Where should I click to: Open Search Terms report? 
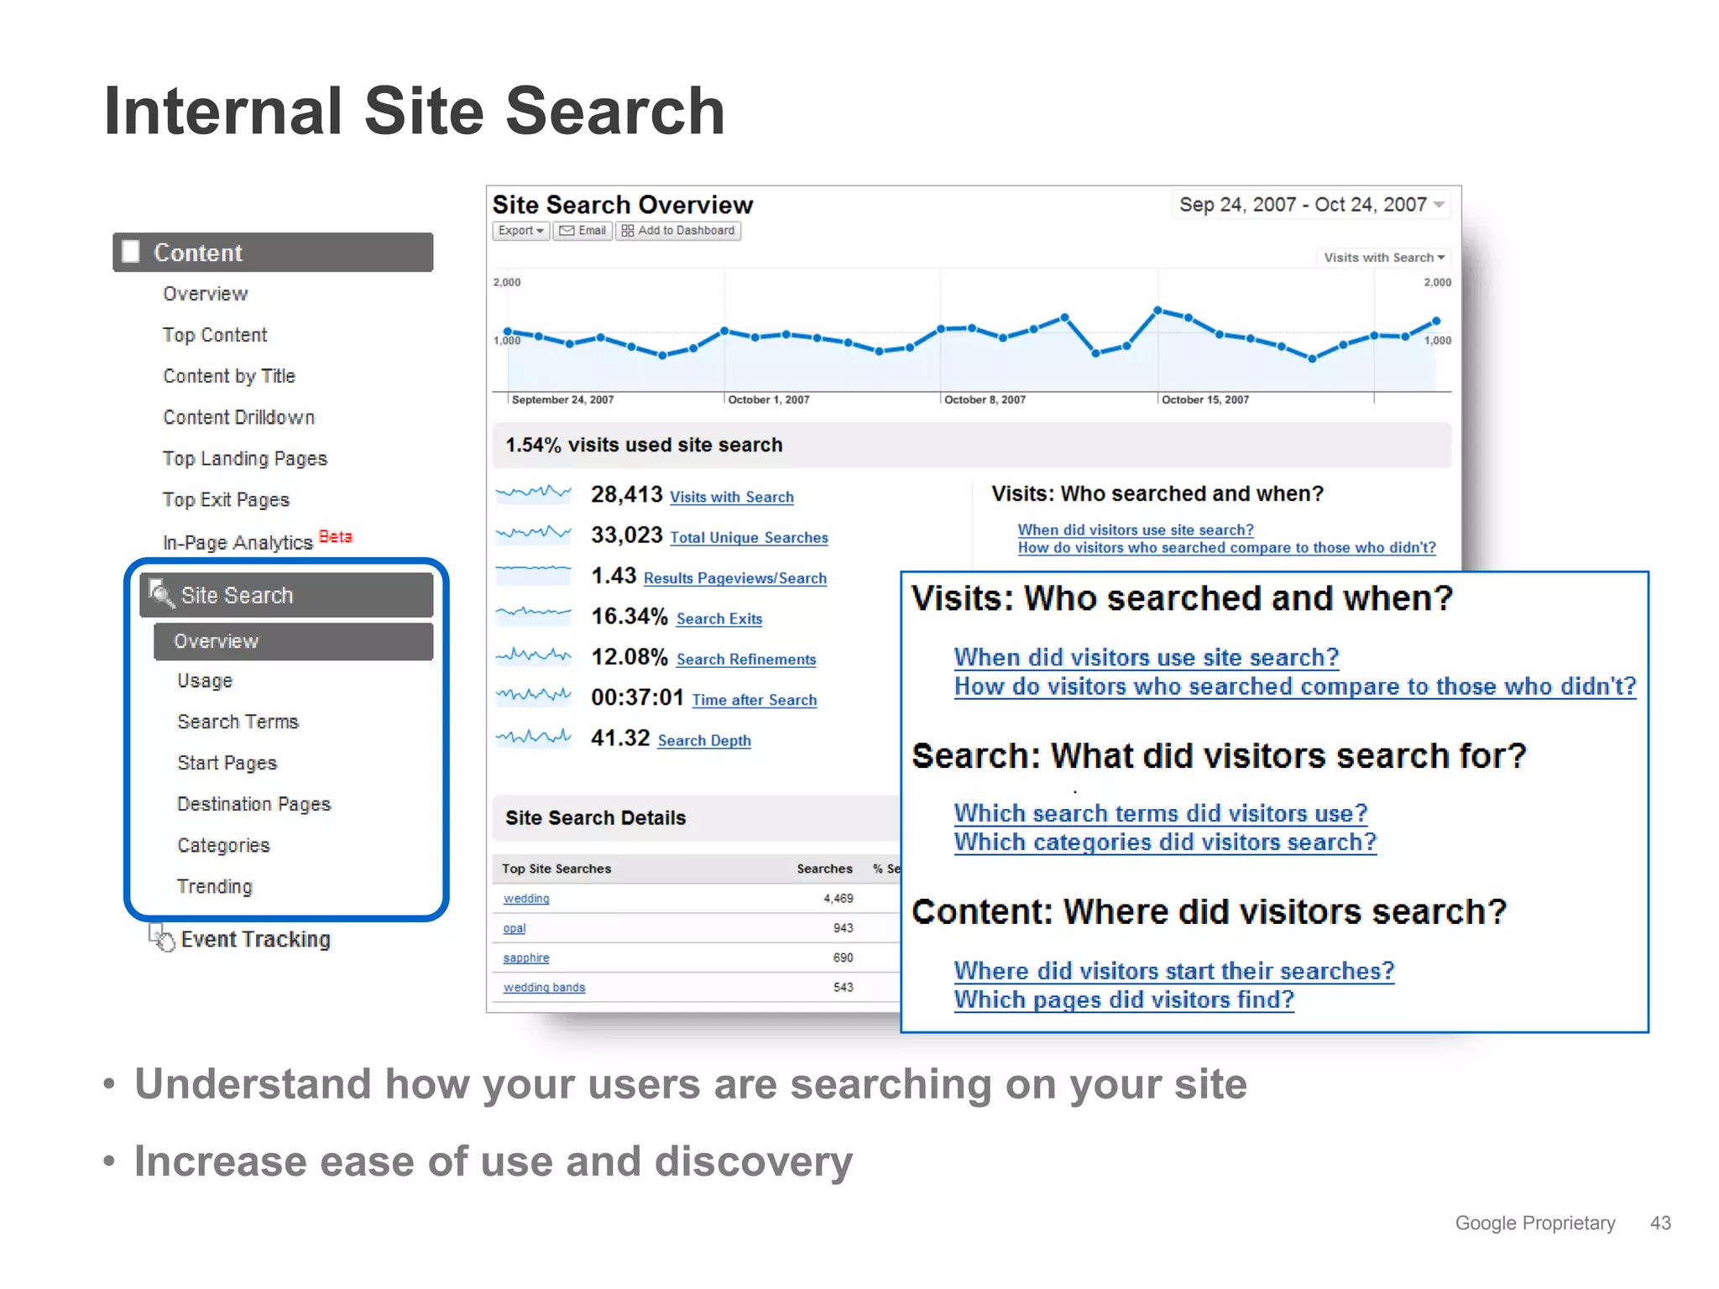pos(238,722)
